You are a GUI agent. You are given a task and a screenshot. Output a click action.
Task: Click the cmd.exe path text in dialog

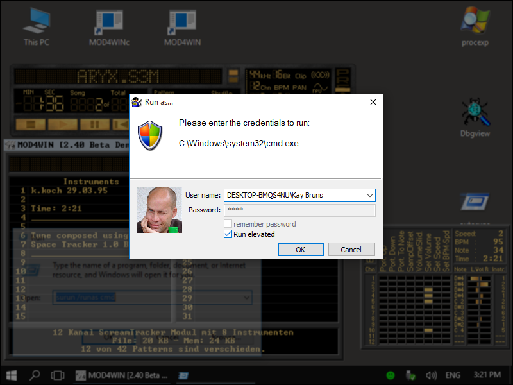click(x=239, y=143)
